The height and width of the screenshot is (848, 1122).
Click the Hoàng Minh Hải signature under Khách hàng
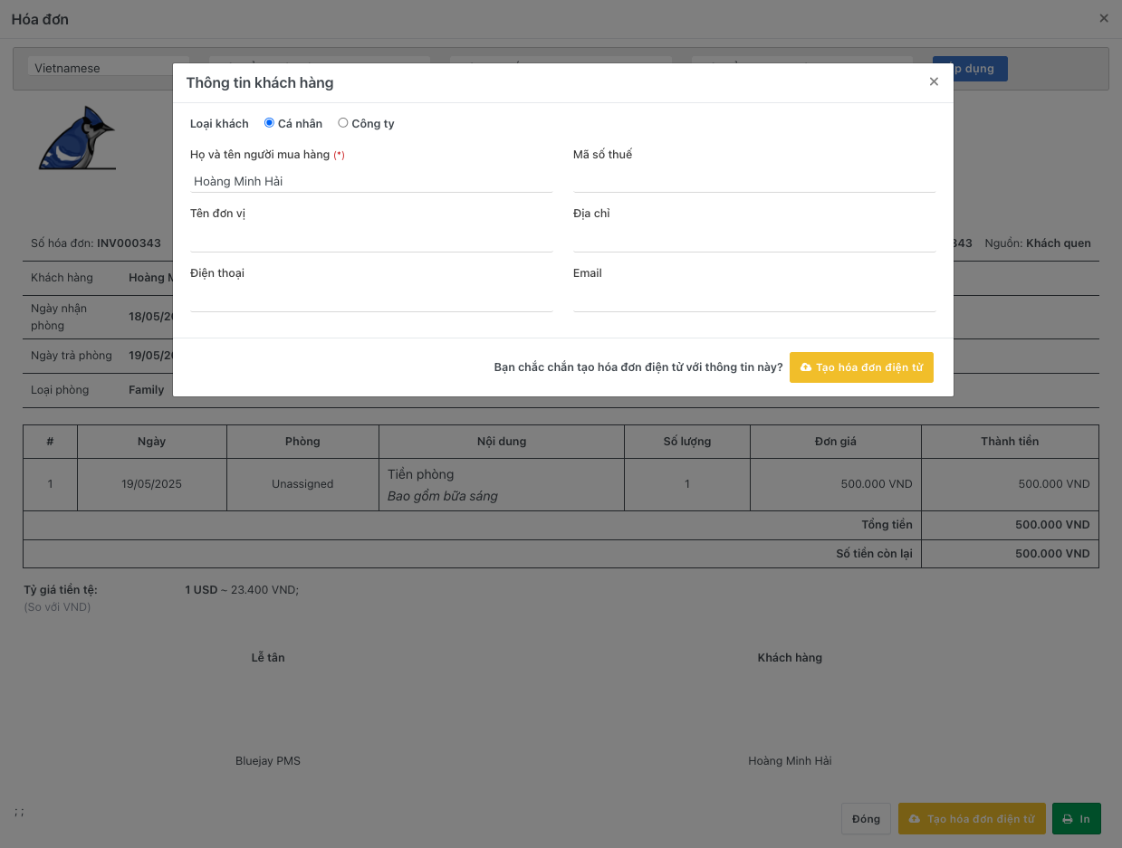coord(790,761)
